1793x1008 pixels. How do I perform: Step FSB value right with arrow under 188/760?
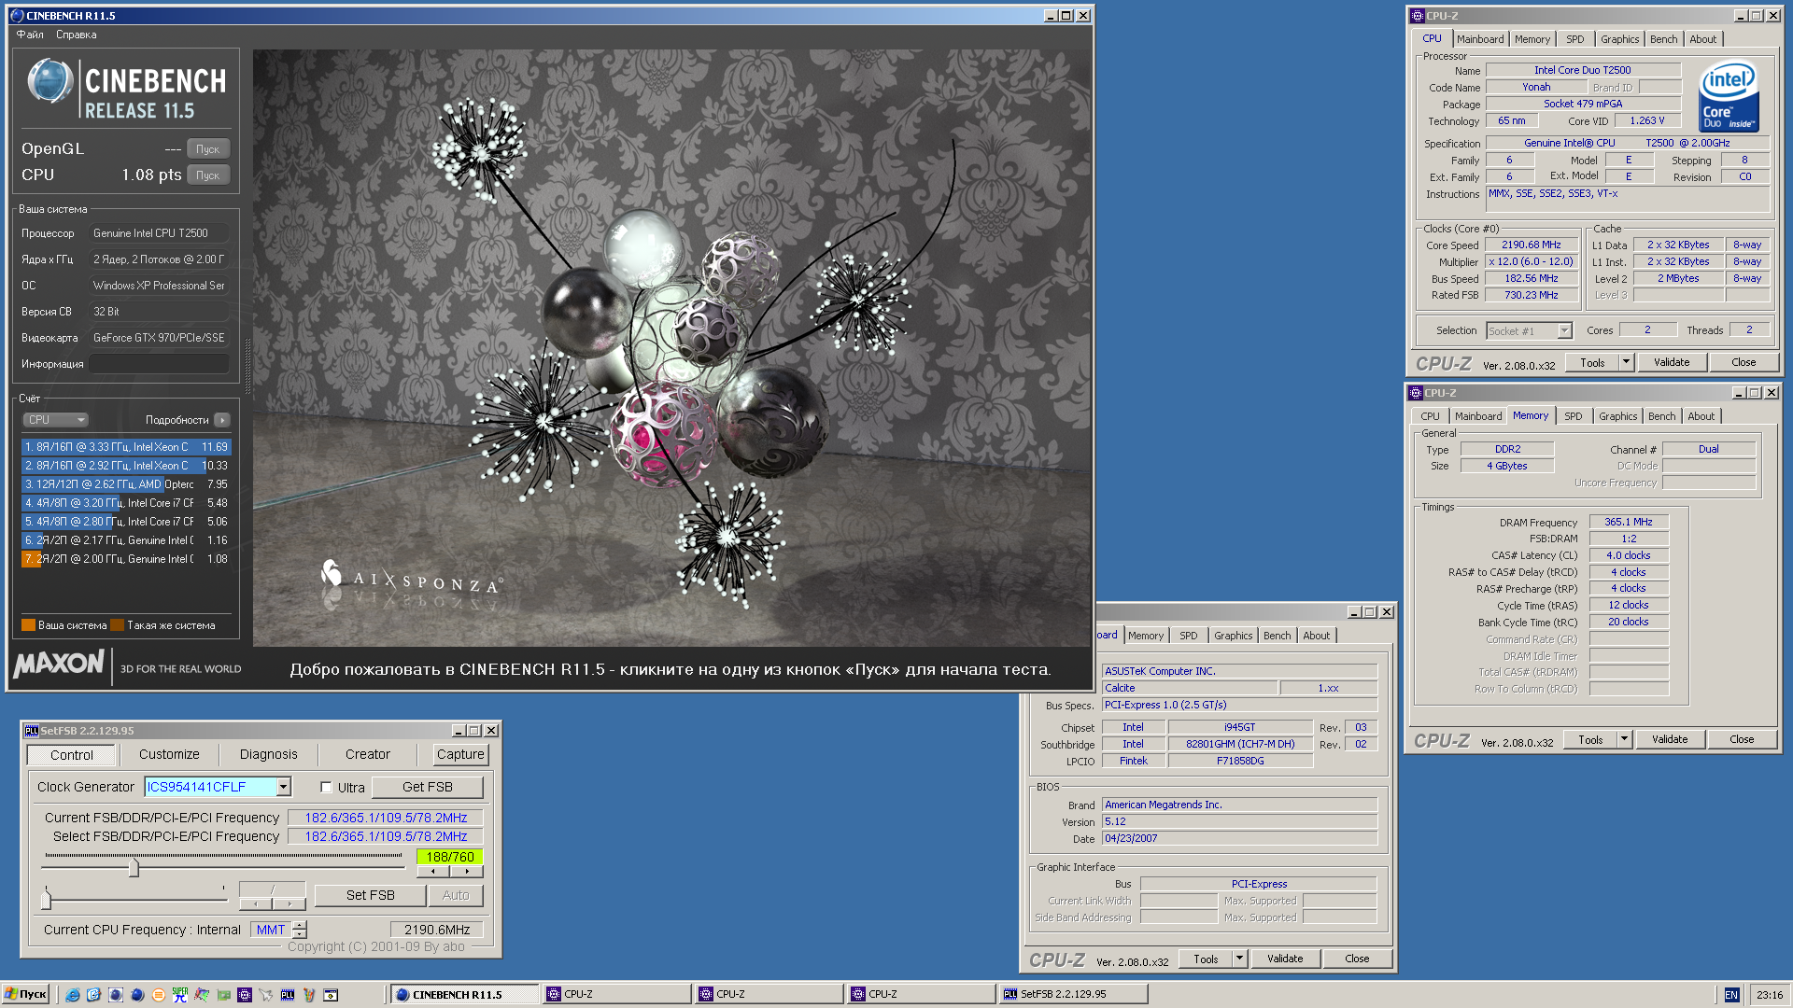[x=466, y=872]
